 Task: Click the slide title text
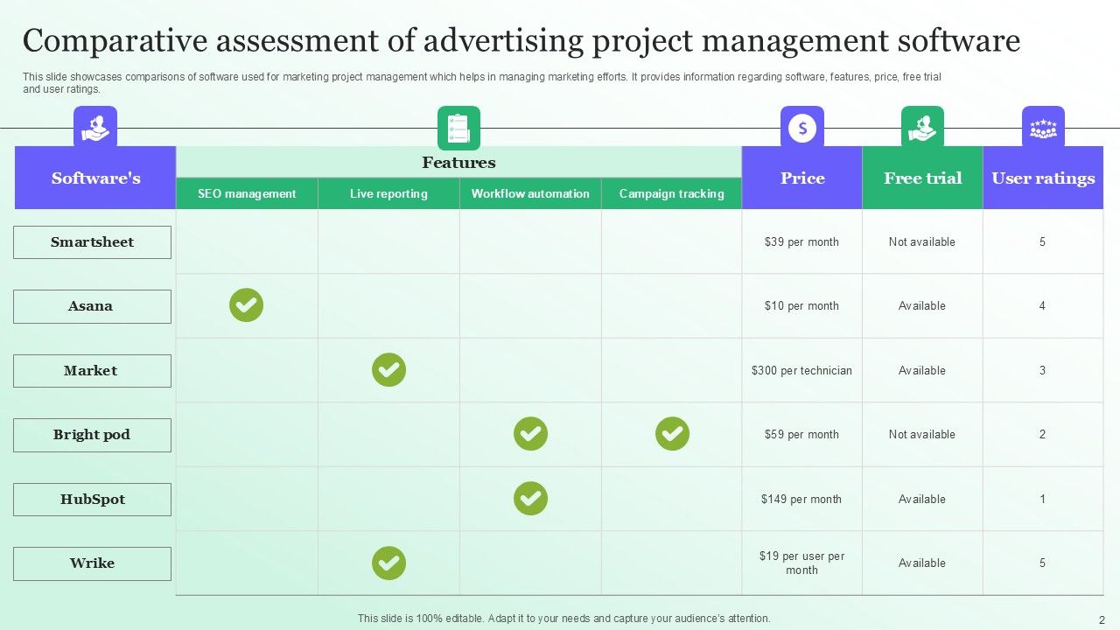click(521, 41)
